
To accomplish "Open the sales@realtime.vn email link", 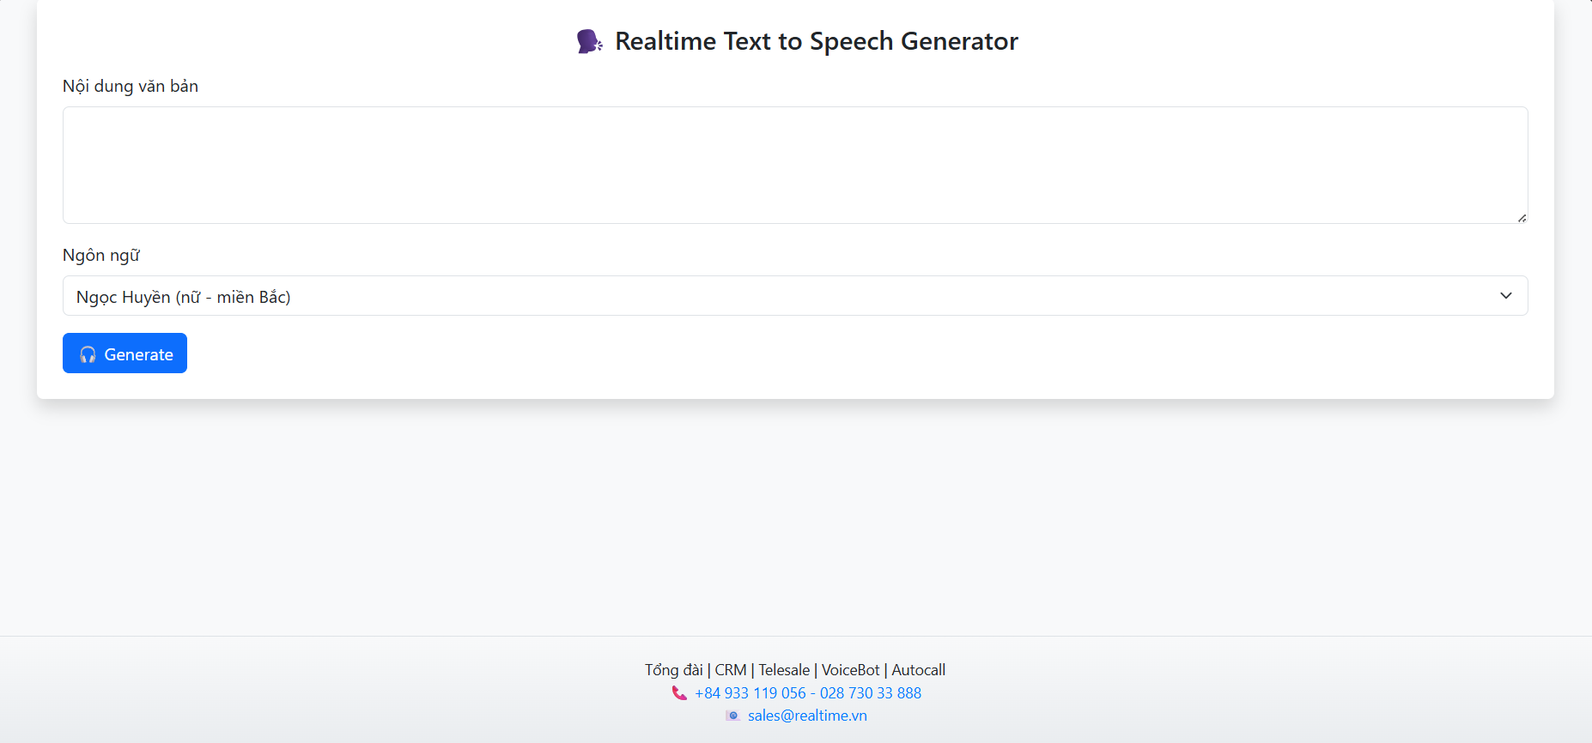I will pyautogui.click(x=807, y=716).
